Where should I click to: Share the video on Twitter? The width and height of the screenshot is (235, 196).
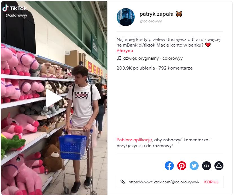194,165
